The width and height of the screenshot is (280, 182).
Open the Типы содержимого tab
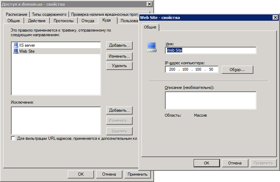(49, 14)
